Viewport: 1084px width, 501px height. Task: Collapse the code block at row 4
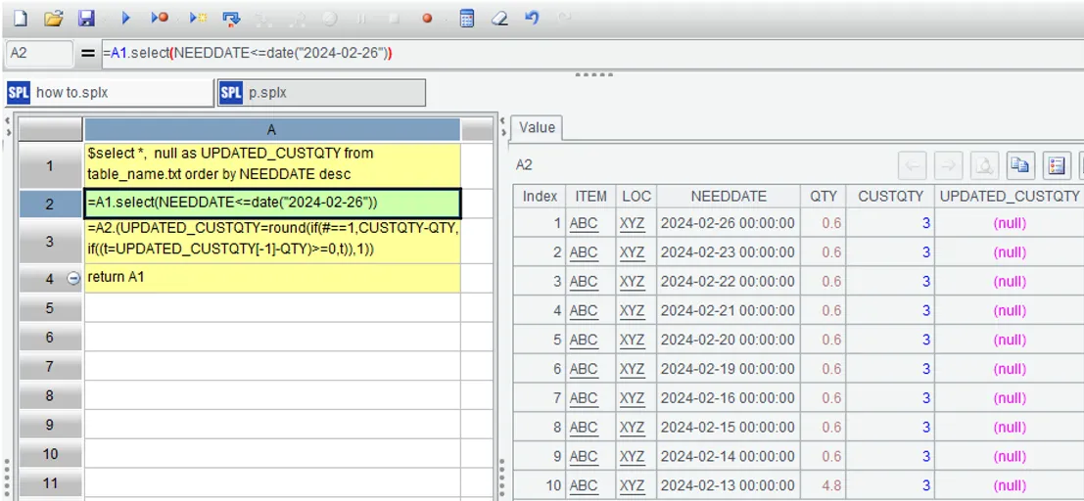click(x=73, y=278)
